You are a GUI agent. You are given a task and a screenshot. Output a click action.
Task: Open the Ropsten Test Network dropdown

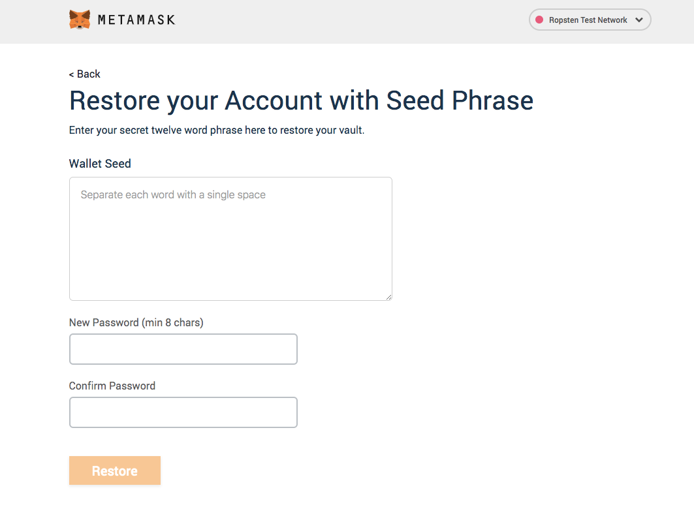590,20
